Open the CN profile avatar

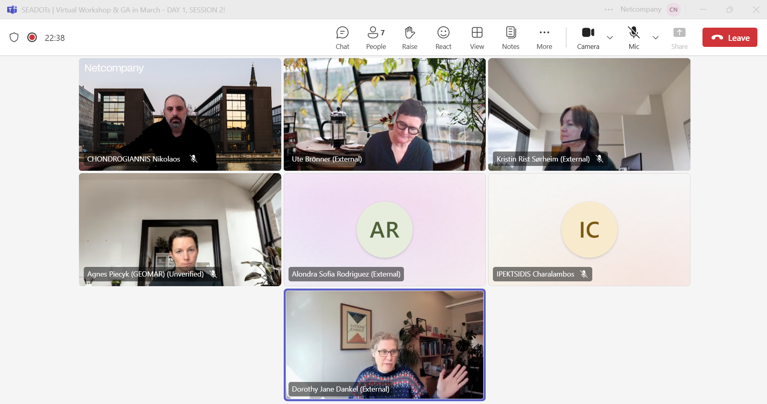(x=673, y=10)
